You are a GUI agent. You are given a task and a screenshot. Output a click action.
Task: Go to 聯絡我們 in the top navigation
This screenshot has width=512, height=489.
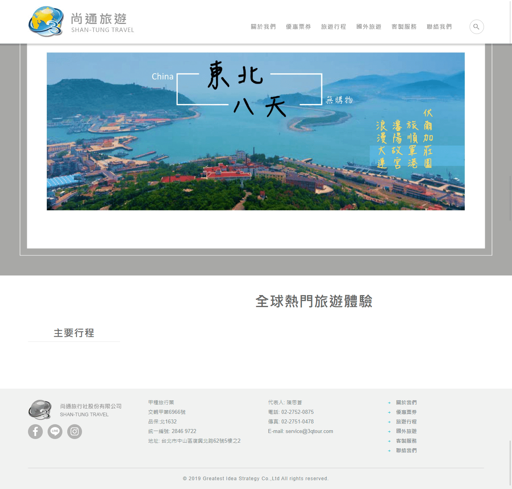(x=439, y=27)
